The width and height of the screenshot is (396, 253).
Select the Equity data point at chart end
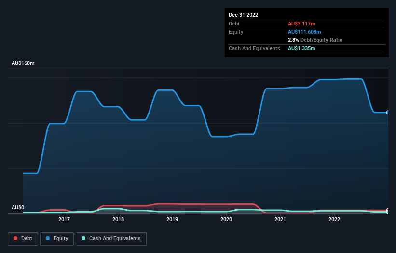(388, 113)
